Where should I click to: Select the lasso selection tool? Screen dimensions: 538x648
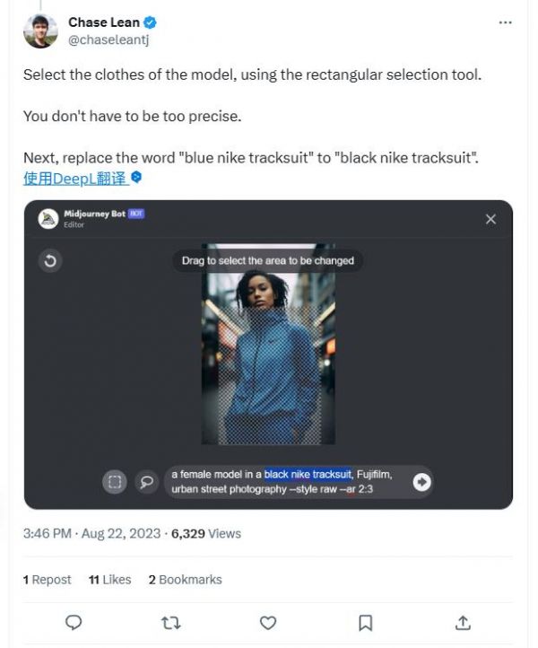[x=146, y=482]
